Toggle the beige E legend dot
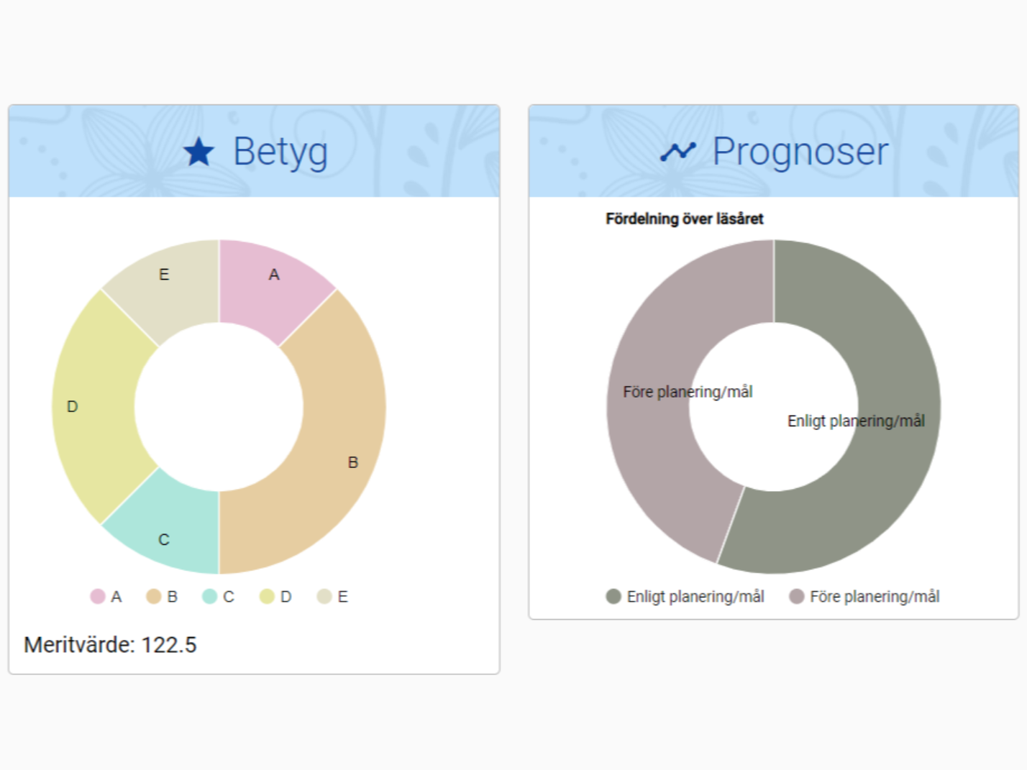Image resolution: width=1027 pixels, height=770 pixels. click(324, 597)
